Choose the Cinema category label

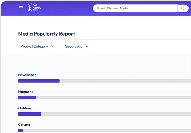[24, 125]
